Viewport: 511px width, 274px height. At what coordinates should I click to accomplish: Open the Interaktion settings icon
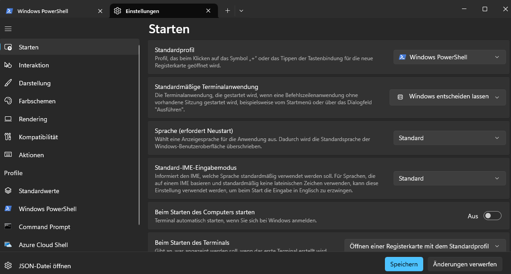coord(8,65)
